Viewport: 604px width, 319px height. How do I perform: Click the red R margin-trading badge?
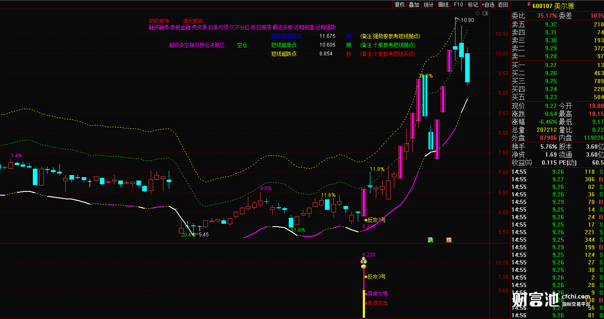(529, 5)
